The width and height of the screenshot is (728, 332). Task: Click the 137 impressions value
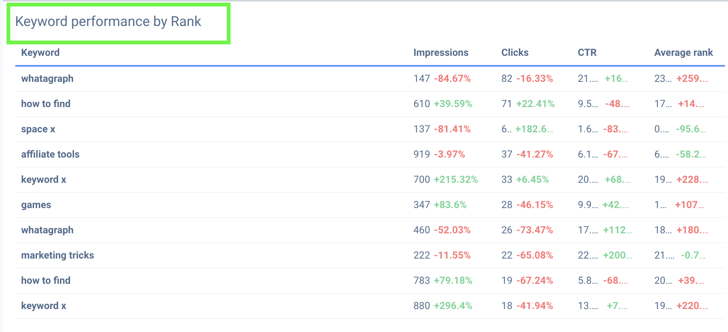tap(422, 129)
